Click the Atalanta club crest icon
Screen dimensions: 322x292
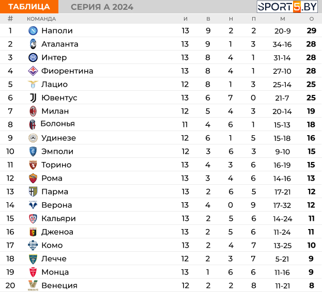click(x=33, y=44)
